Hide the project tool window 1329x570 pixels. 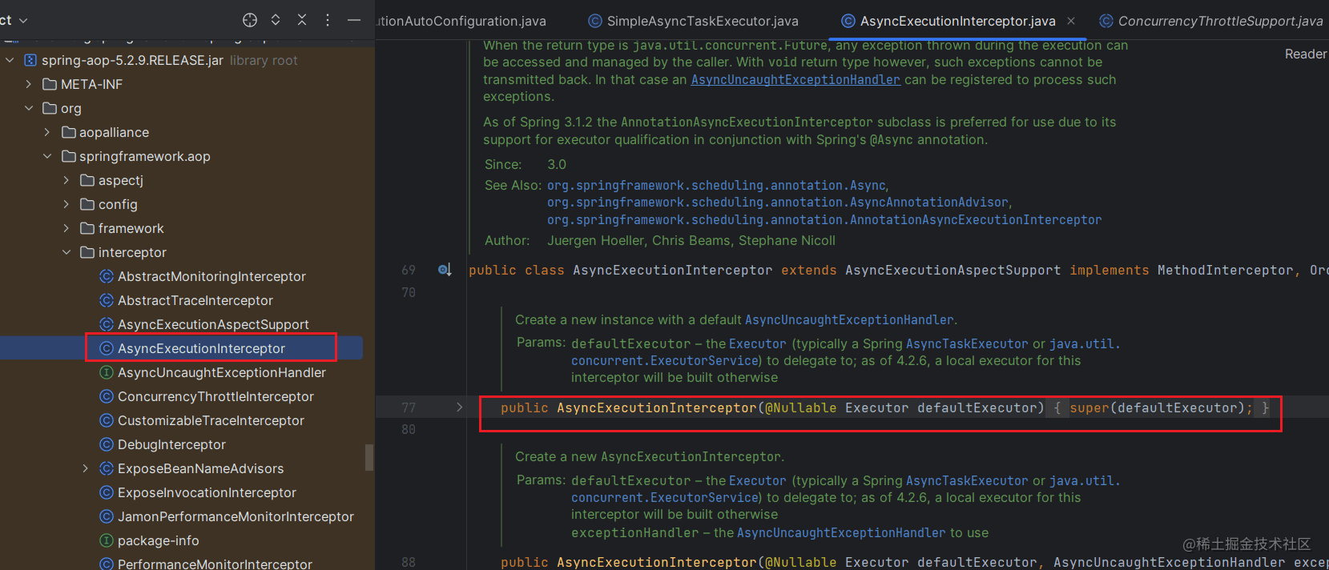coord(354,20)
